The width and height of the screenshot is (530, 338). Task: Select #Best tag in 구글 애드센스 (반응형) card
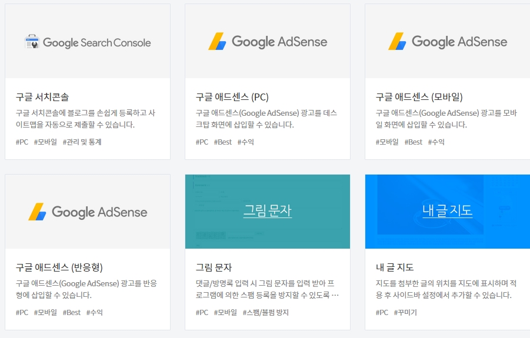click(72, 312)
